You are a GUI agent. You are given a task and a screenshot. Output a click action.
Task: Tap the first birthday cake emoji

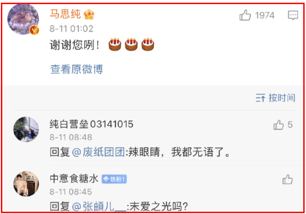pos(115,44)
